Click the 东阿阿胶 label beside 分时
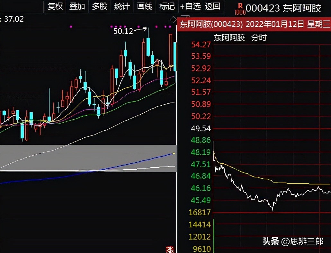Screen dimensions: 331x253 point(229,38)
